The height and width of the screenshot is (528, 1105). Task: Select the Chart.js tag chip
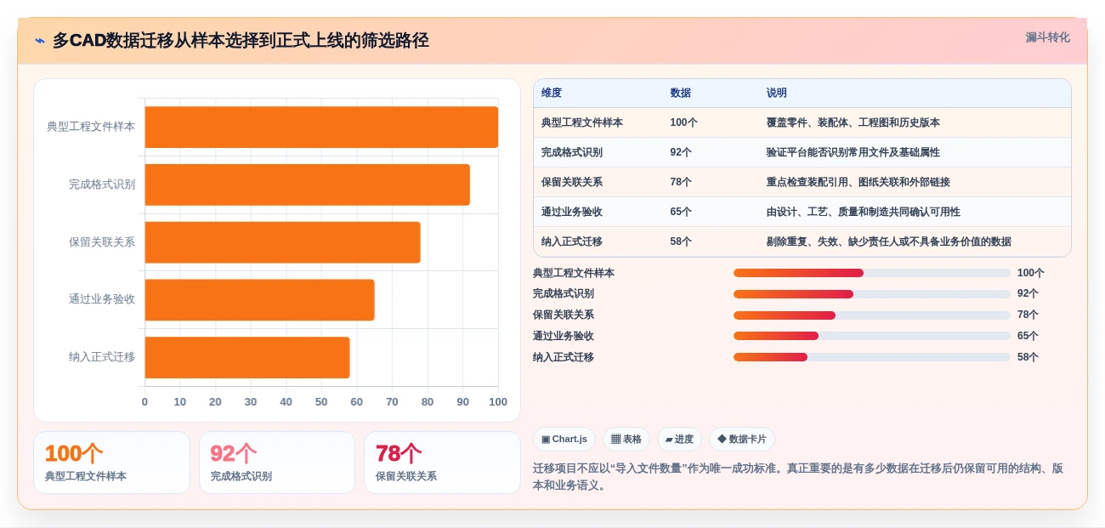point(564,440)
